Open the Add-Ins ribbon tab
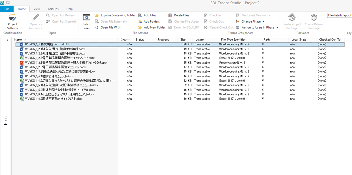This screenshot has width=352, height=175. click(x=53, y=9)
